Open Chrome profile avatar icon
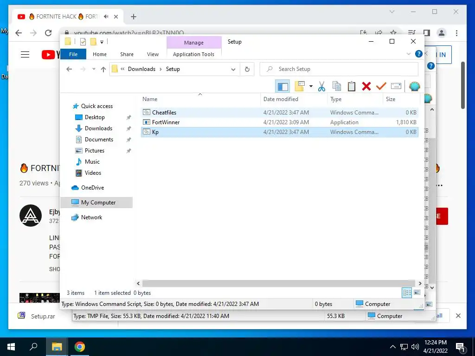The image size is (475, 356). [442, 33]
